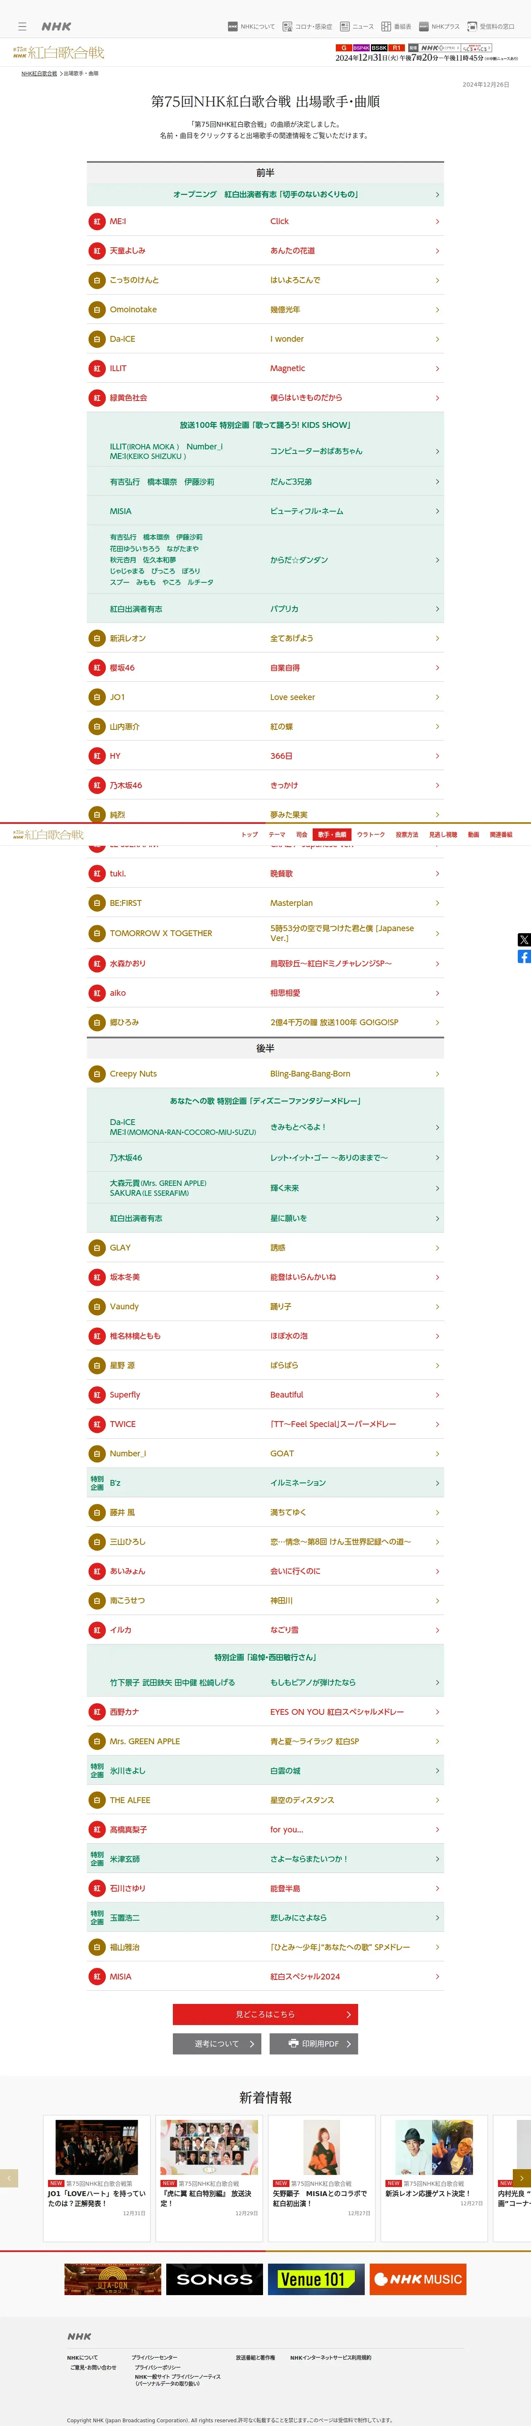Screen dimensions: 531x2426
Task: Click the 選考について button
Action: (x=217, y=2044)
